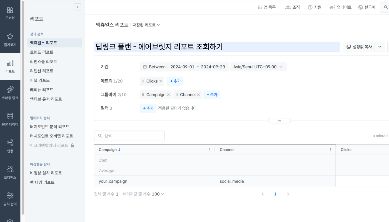This screenshot has height=222, width=389.
Task: Select the 리포트 bar chart icon
Action: [x=10, y=63]
